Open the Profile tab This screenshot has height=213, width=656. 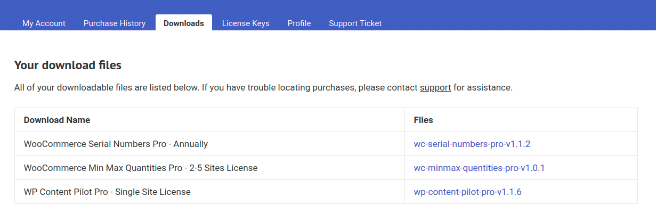pos(299,23)
